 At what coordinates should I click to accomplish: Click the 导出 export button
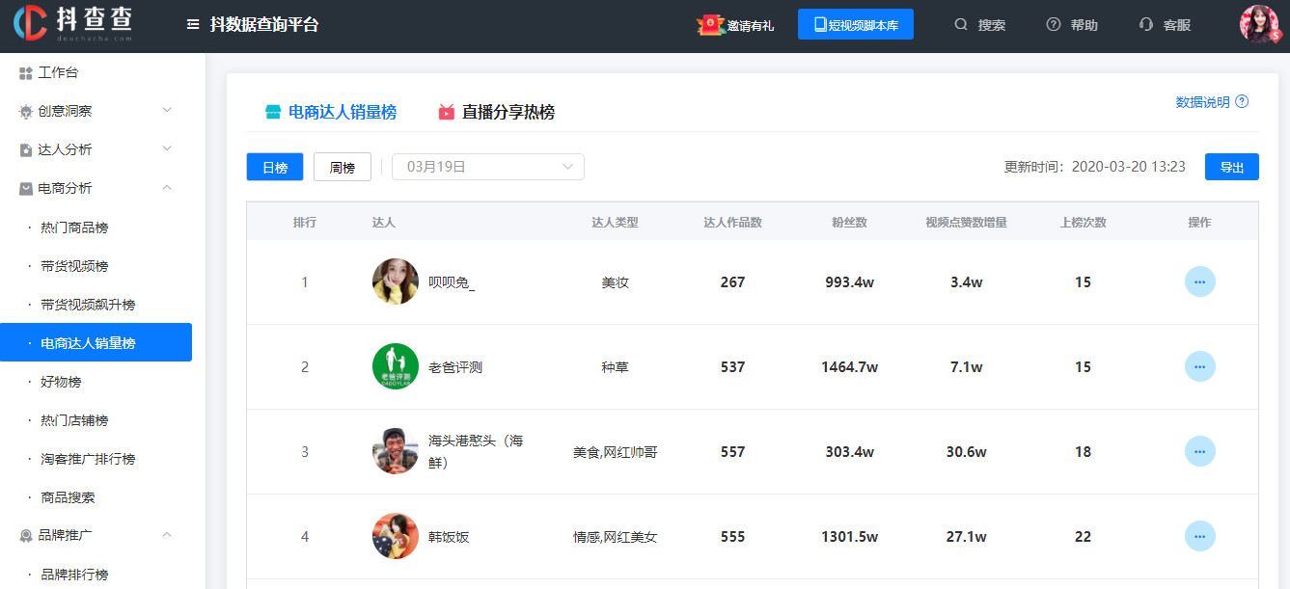click(x=1232, y=166)
